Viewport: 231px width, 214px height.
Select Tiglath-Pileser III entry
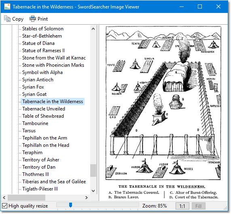(40, 189)
